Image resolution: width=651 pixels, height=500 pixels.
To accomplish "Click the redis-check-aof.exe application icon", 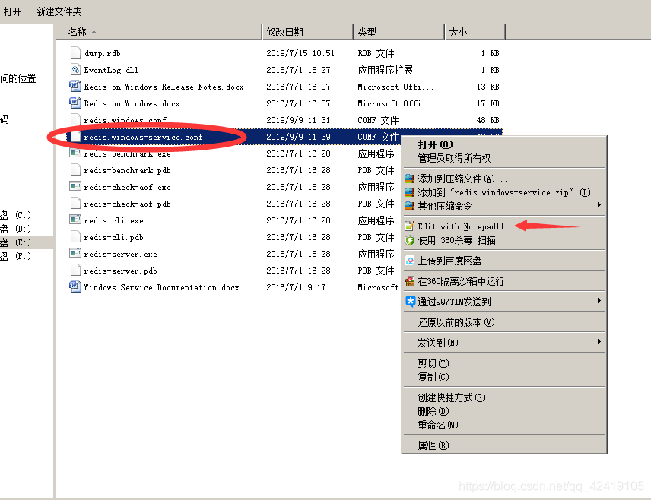I will click(x=75, y=186).
